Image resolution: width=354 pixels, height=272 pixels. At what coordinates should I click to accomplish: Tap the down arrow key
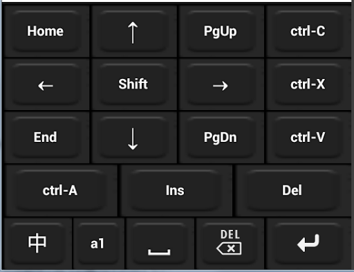coord(133,138)
